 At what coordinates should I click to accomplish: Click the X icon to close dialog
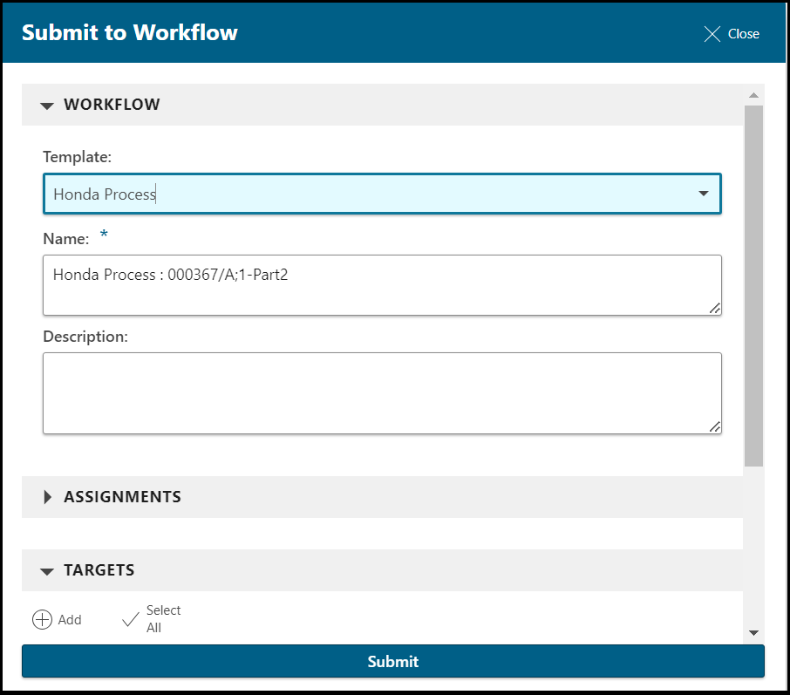pyautogui.click(x=712, y=34)
